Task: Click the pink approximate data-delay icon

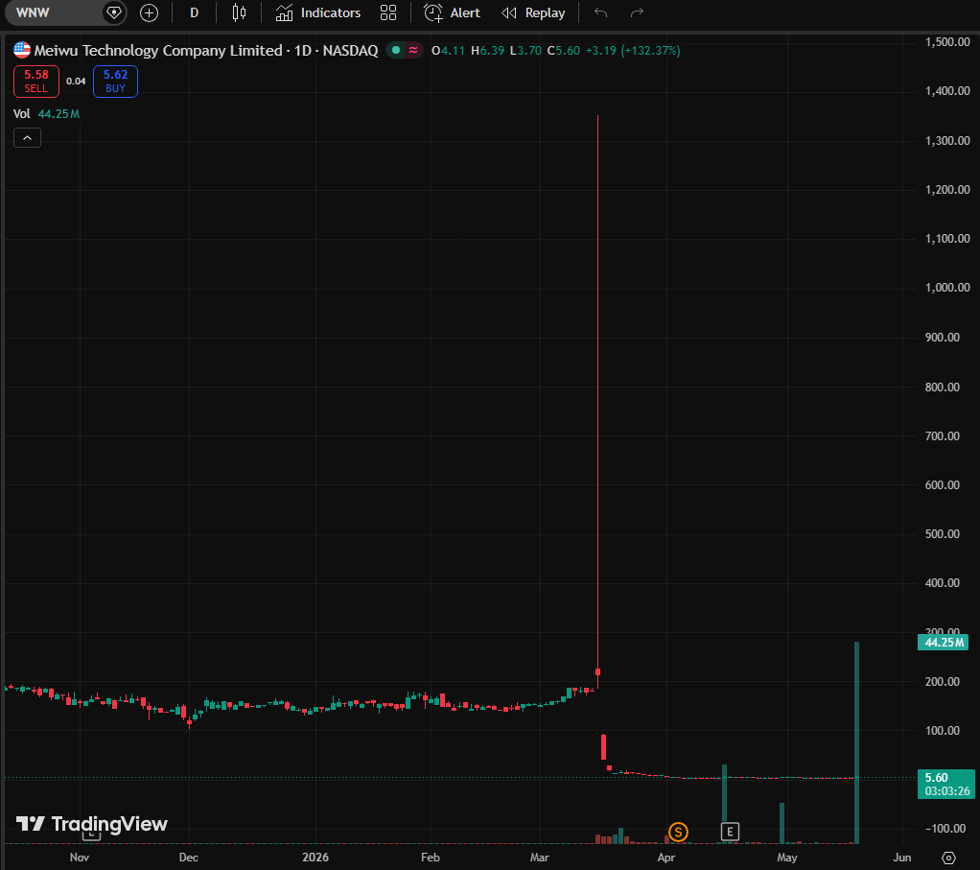Action: click(x=413, y=50)
